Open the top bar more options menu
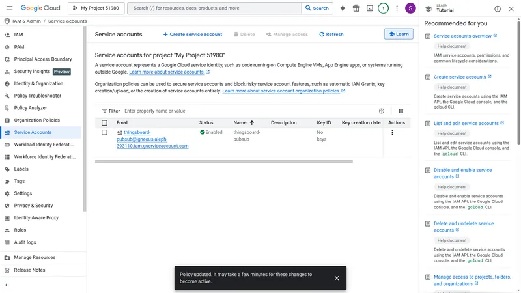Viewport: 521px width, 293px height. coord(397,8)
